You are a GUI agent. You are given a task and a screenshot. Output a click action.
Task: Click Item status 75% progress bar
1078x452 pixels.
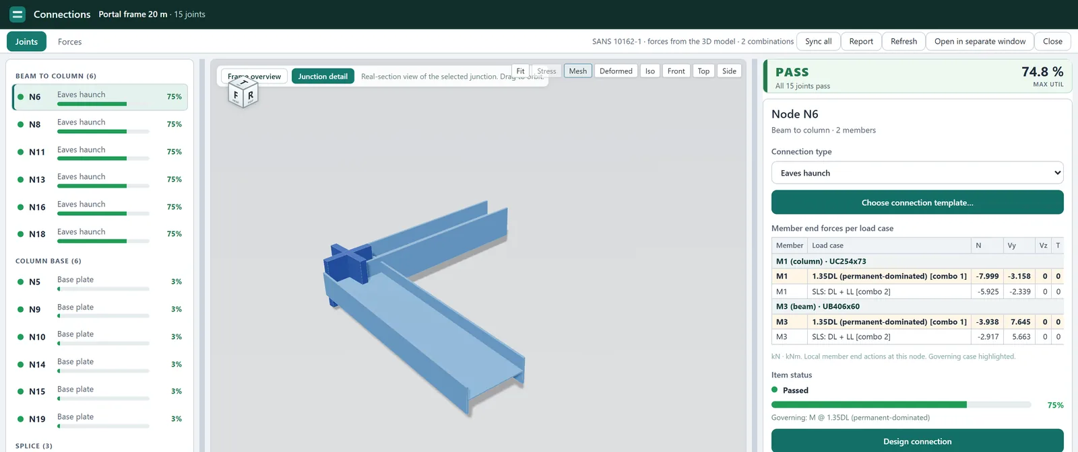pos(901,405)
